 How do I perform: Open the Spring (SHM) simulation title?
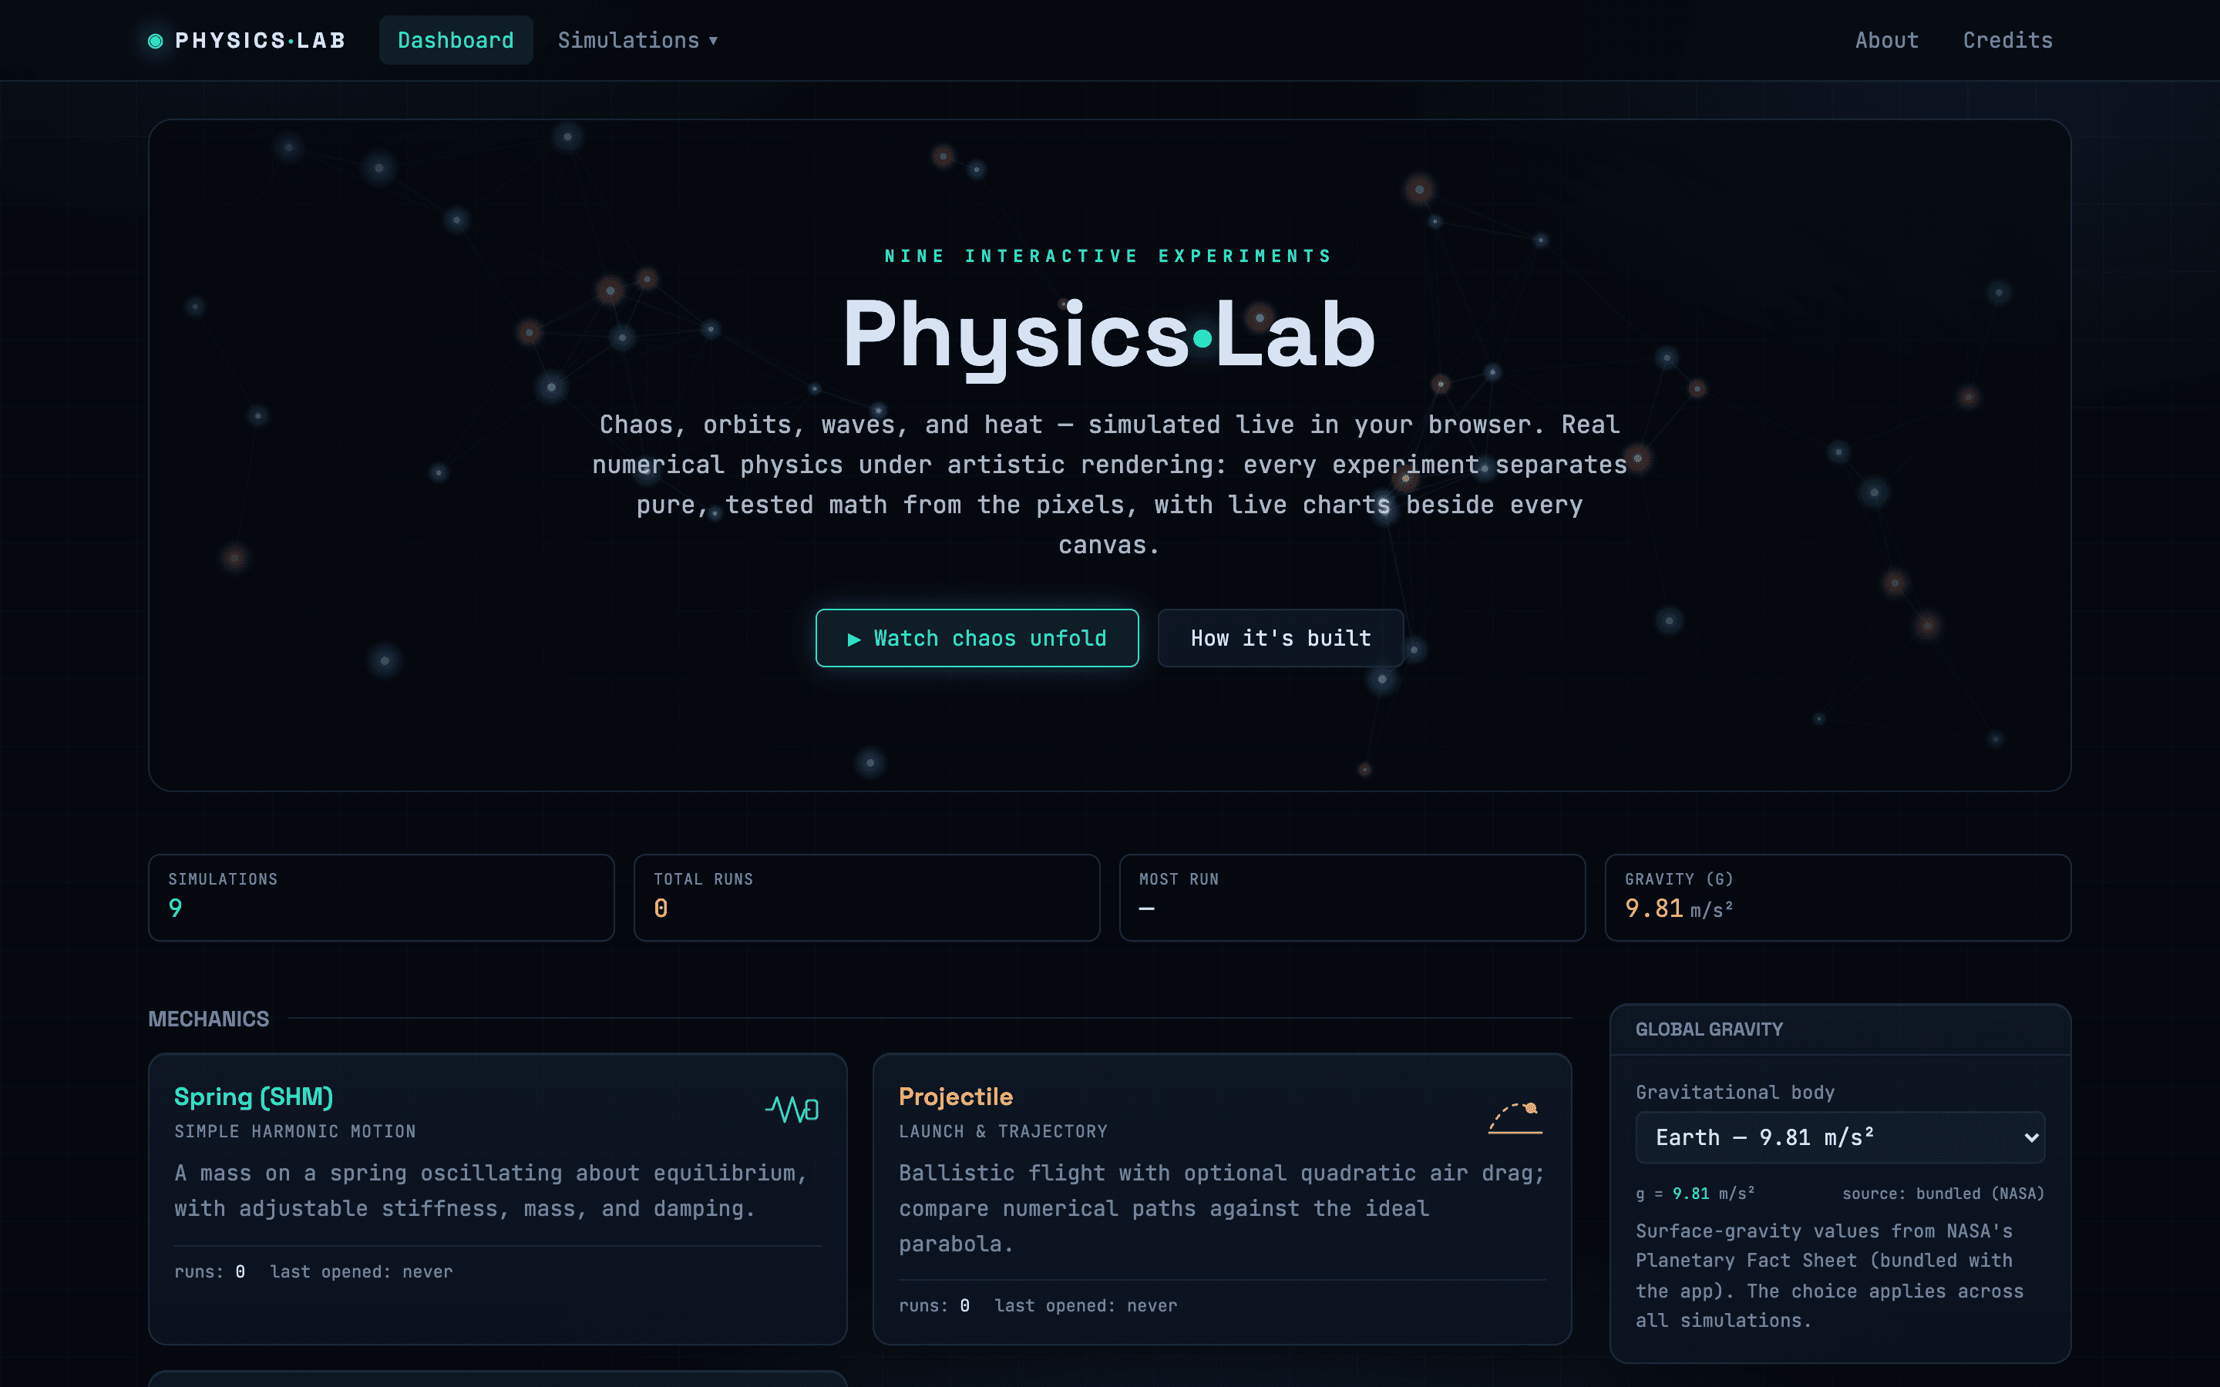(254, 1097)
